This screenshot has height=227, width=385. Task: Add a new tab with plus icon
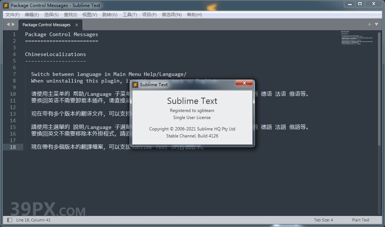click(x=369, y=24)
